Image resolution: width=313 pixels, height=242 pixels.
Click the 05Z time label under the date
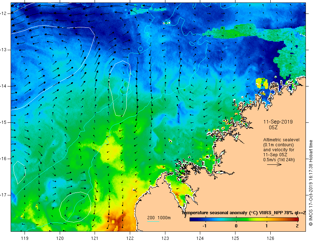[x=273, y=127]
